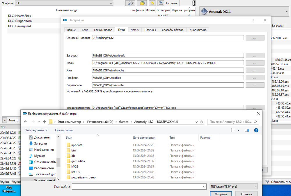Switch to the Способы обхода tab
This screenshot has height=196, width=291.
tap(173, 30)
